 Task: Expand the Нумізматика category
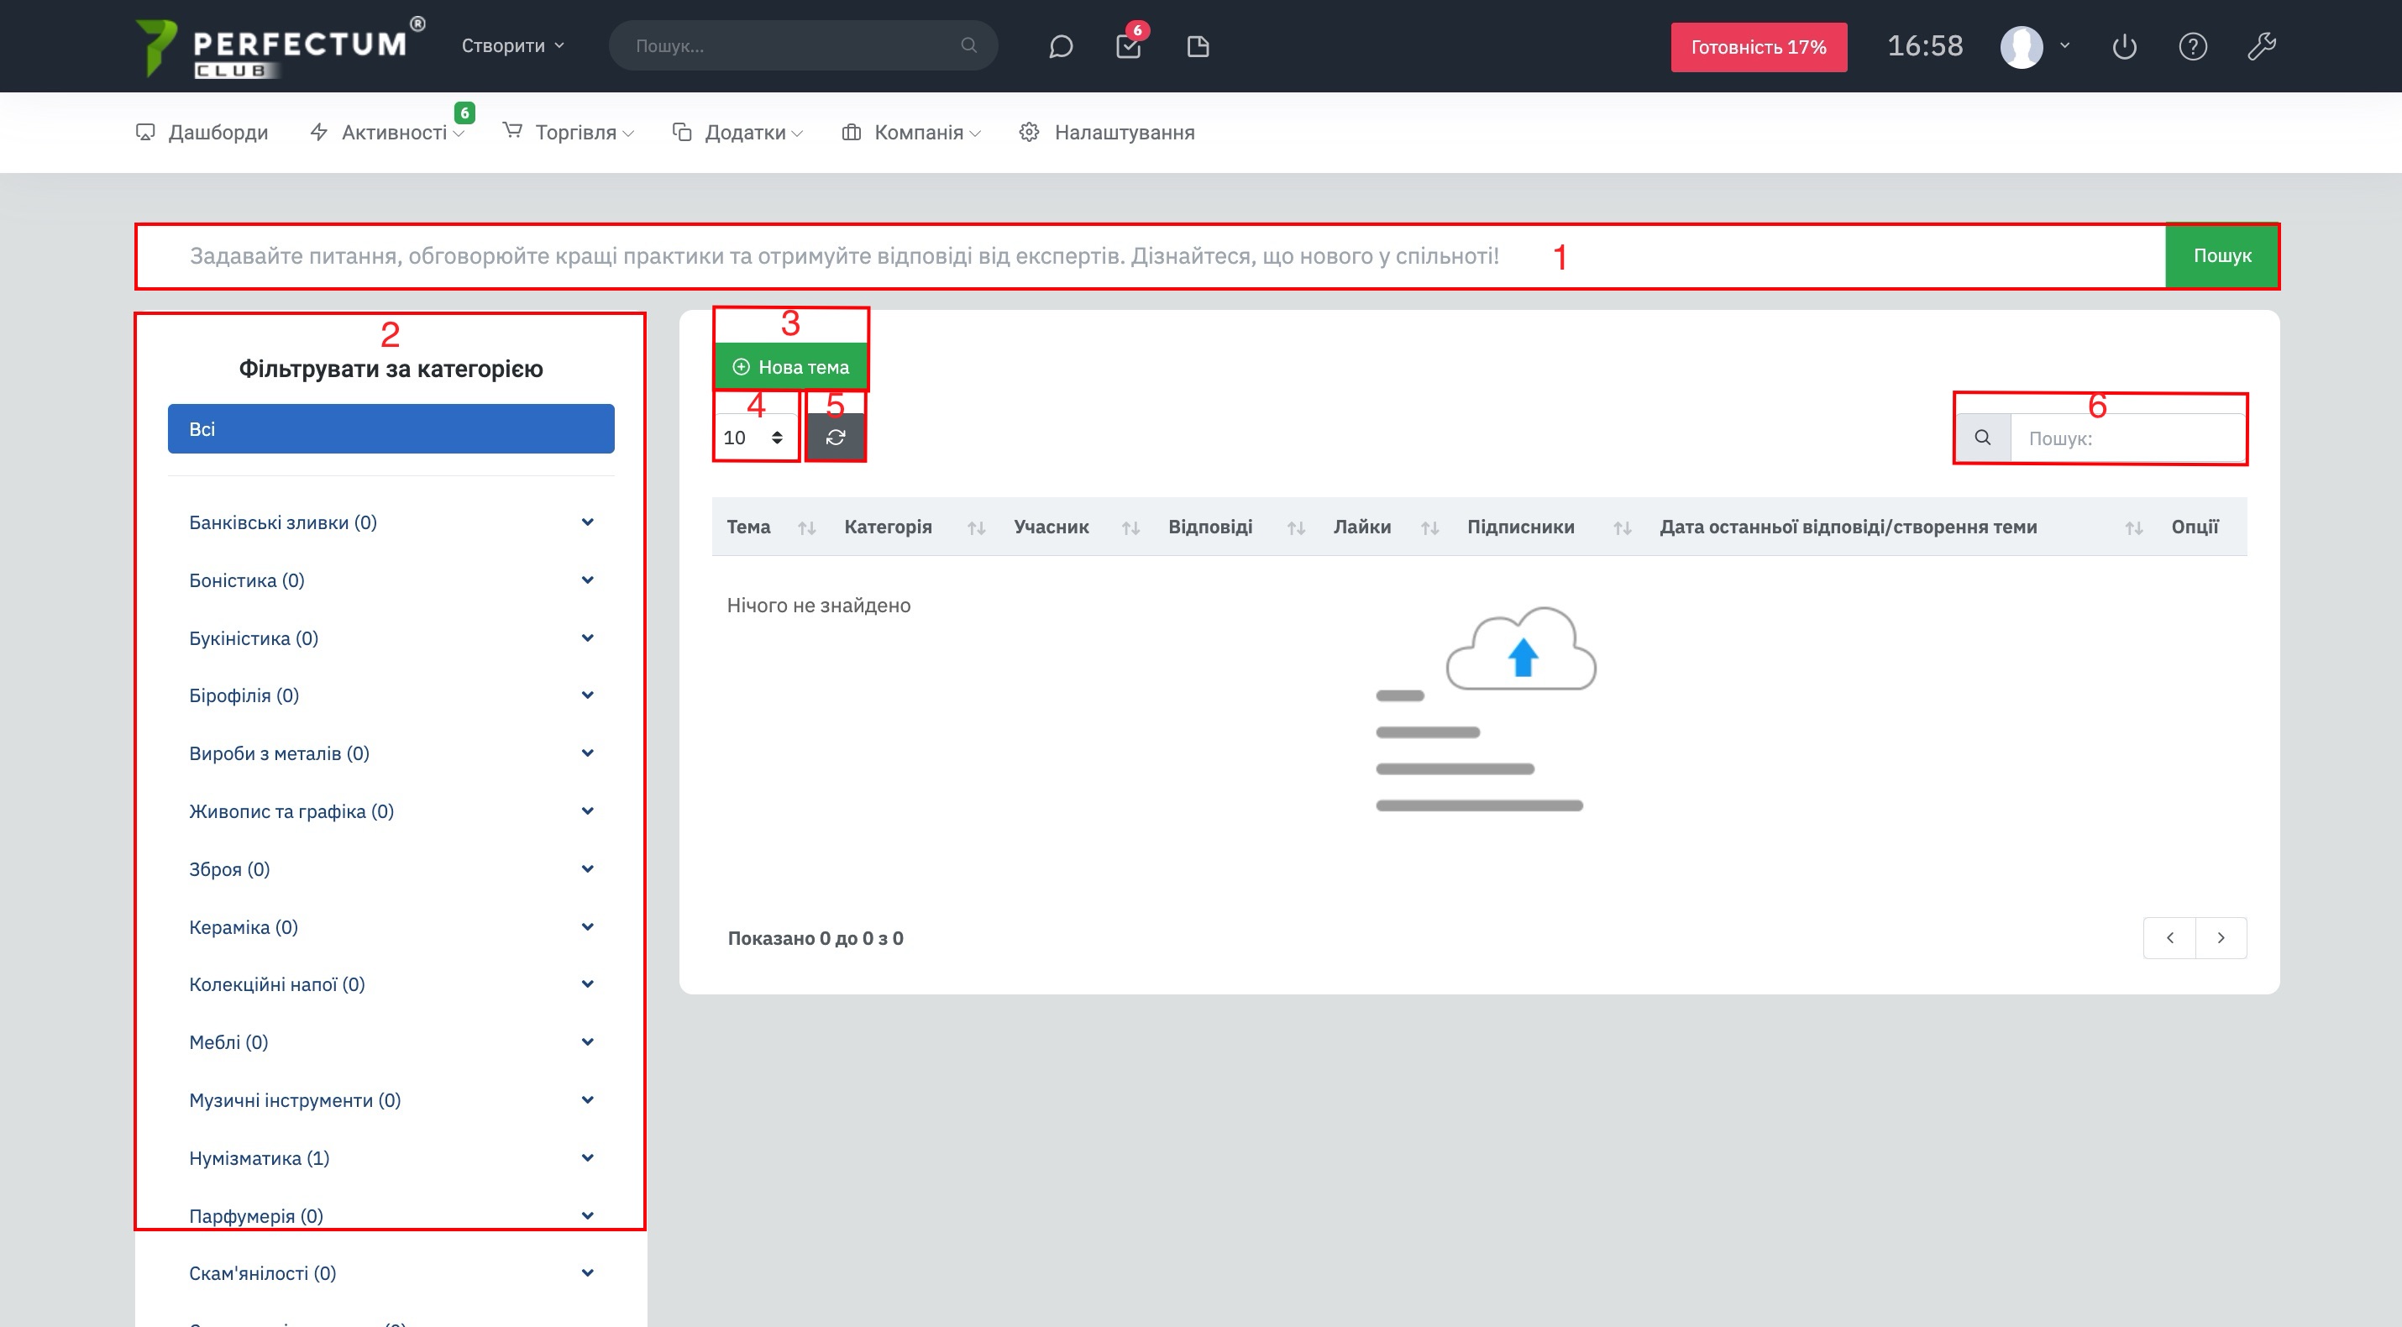tap(587, 1157)
